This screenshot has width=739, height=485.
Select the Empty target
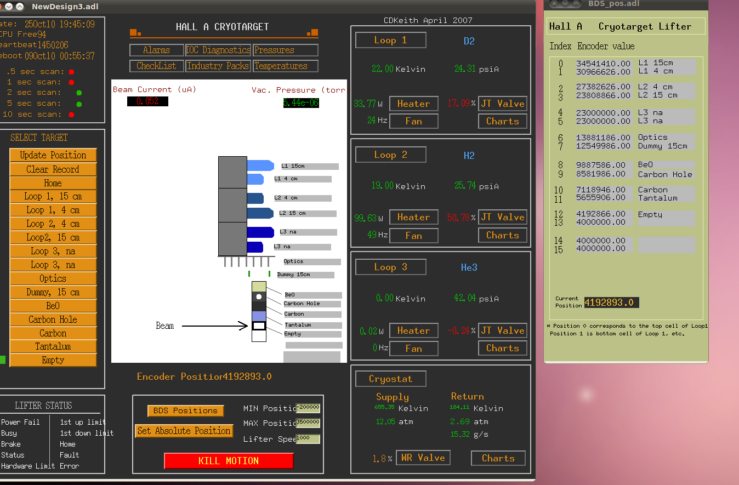coord(53,360)
